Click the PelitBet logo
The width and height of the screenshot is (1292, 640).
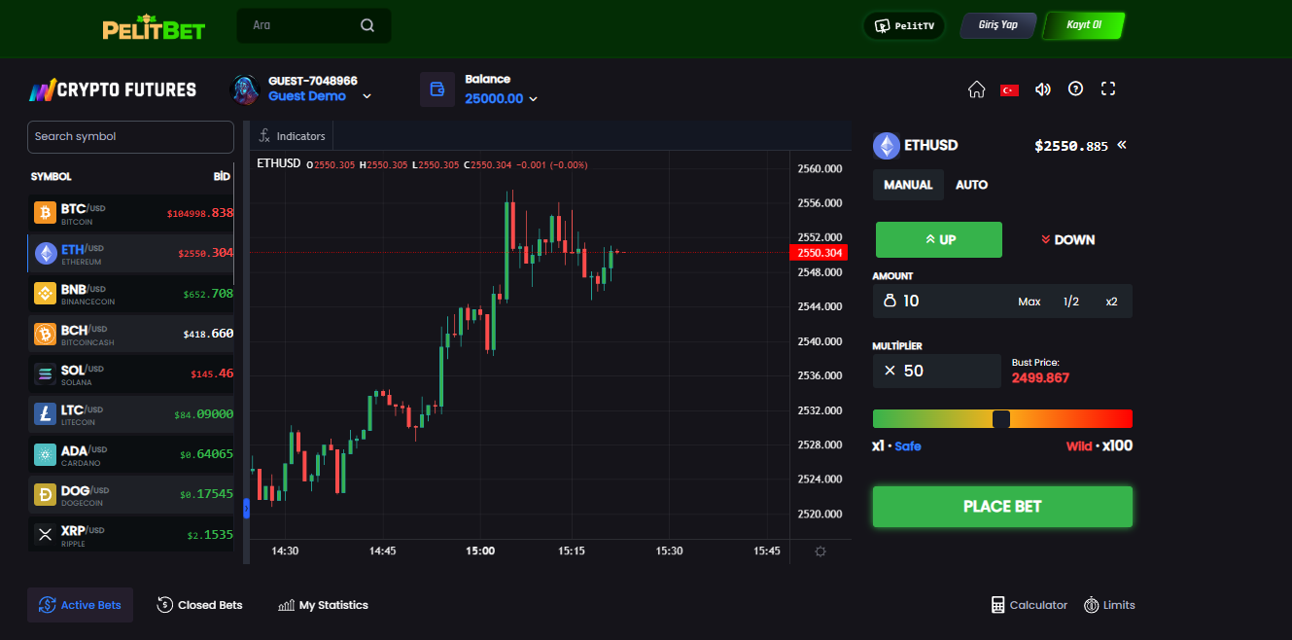pos(154,27)
